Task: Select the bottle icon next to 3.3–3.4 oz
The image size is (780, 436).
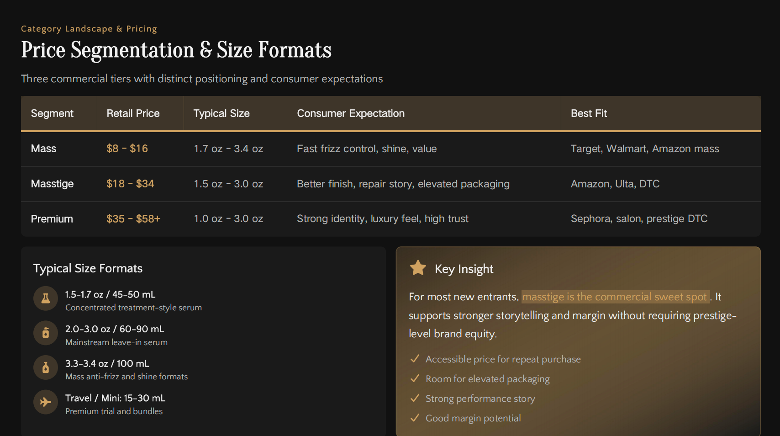Action: [x=46, y=367]
